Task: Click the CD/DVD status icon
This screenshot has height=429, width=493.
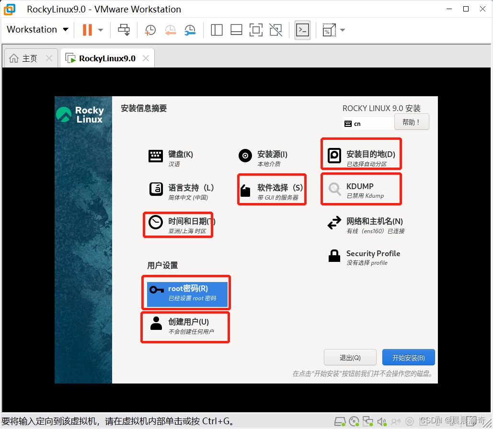Action: click(354, 421)
